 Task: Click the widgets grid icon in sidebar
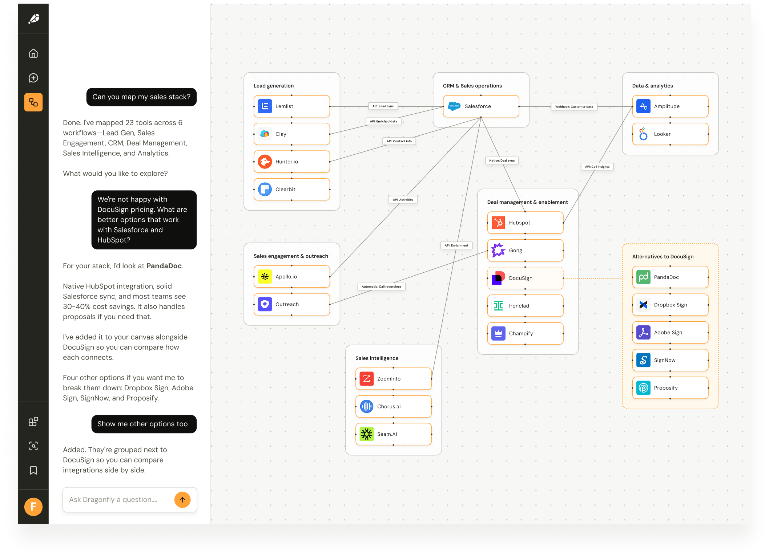pyautogui.click(x=33, y=422)
